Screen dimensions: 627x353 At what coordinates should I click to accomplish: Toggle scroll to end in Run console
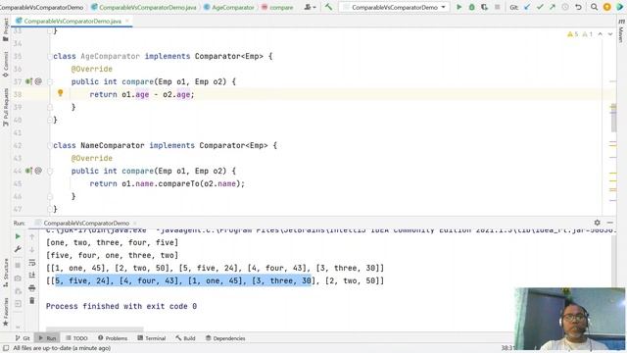pyautogui.click(x=32, y=275)
